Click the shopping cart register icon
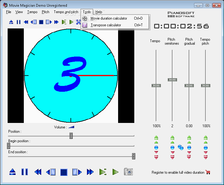This screenshot has height=185, width=224. click(x=208, y=172)
